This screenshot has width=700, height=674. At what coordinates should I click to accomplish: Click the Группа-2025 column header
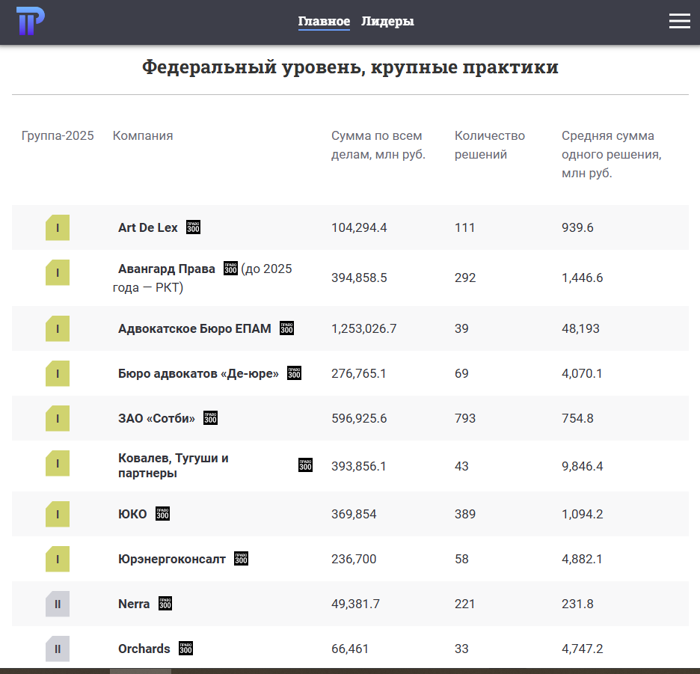(58, 136)
